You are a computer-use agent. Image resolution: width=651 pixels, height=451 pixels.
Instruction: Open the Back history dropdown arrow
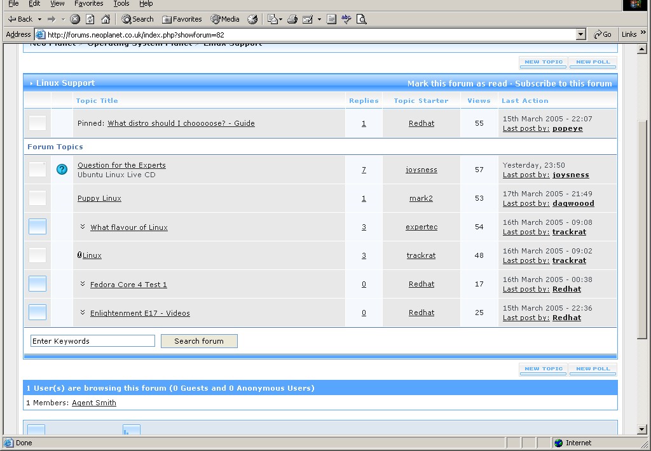point(39,19)
